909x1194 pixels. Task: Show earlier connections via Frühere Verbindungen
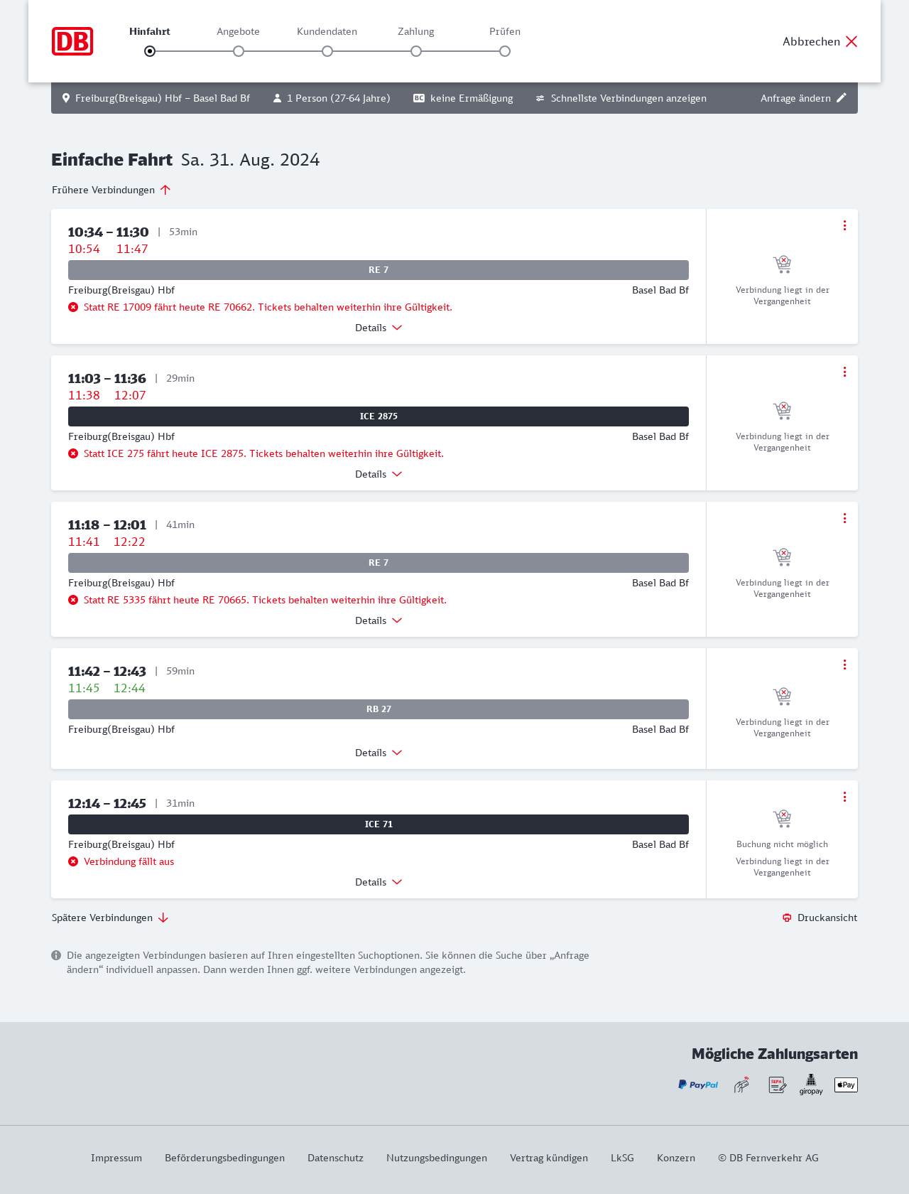pyautogui.click(x=111, y=190)
